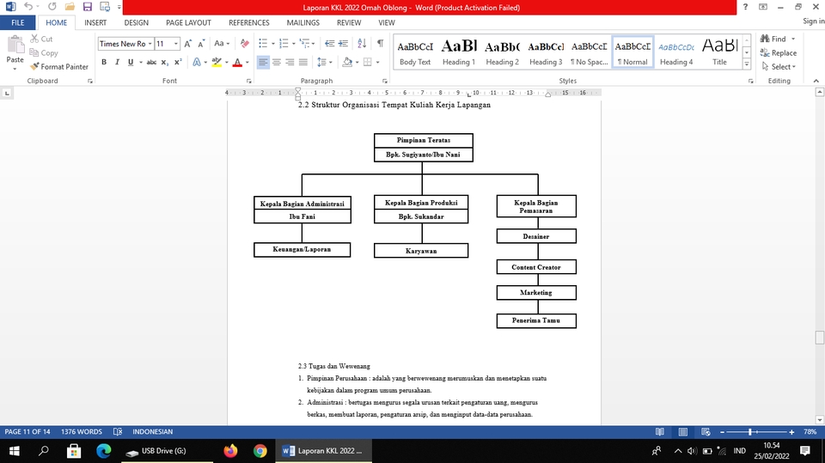
Task: Toggle Underline formatting
Action: tap(131, 62)
